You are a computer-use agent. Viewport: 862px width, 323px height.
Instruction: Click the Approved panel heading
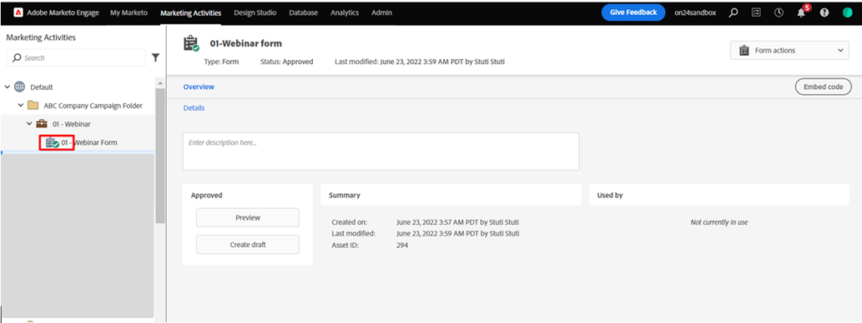click(207, 195)
